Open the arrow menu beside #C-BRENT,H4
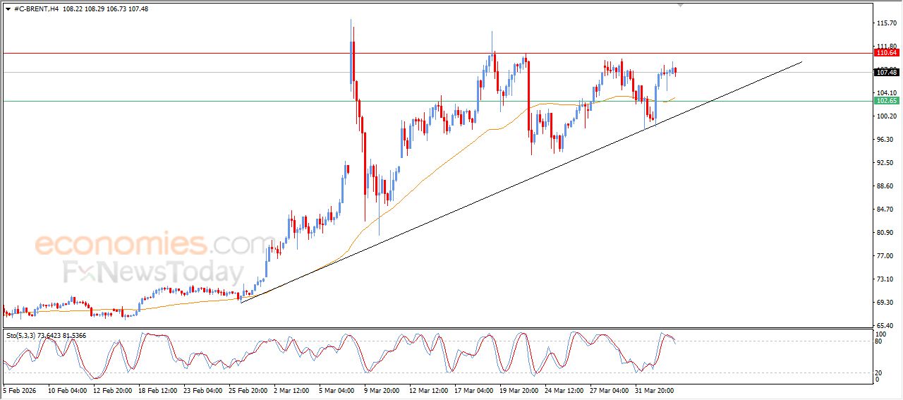903x400 pixels. [x=8, y=9]
